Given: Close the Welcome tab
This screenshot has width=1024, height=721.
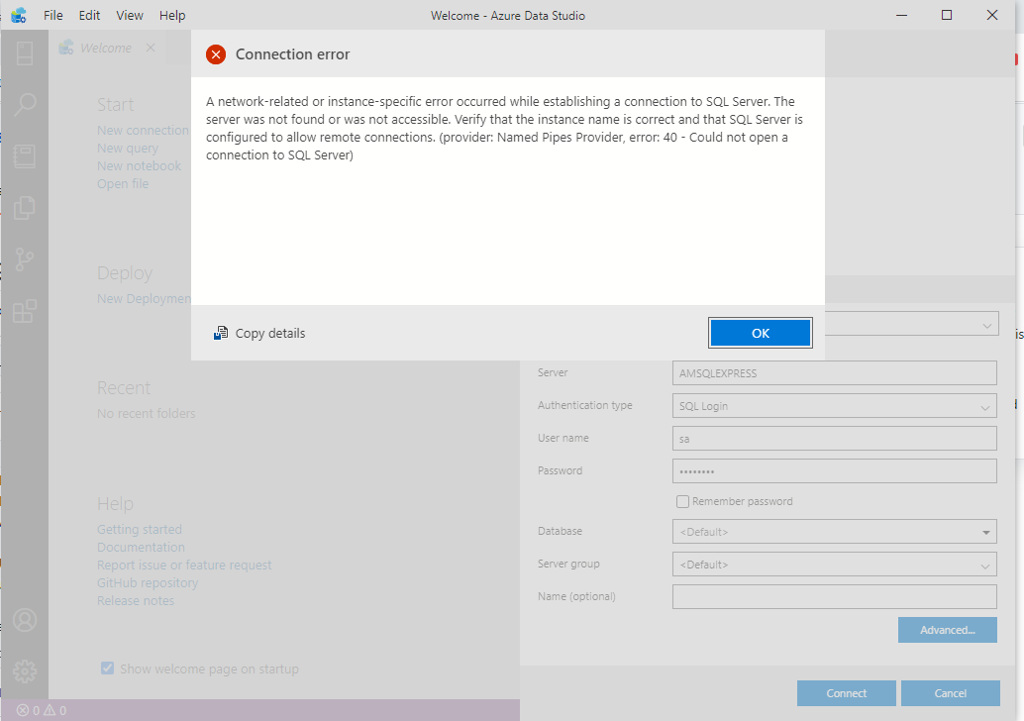Looking at the screenshot, I should 151,48.
